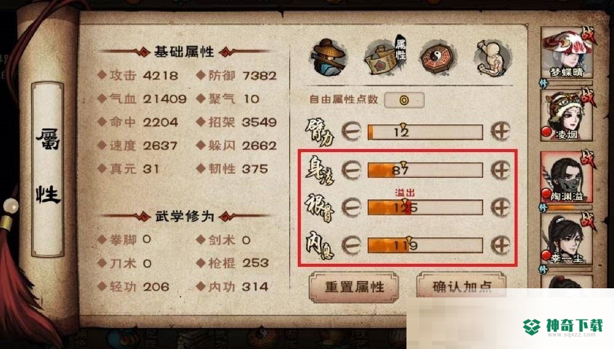
Task: Increase 身法 with the plus button
Action: pos(500,170)
